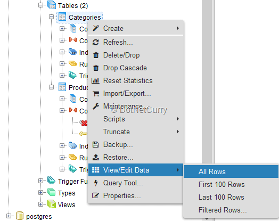
Task: Collapse the Categories table node
Action: [52, 17]
